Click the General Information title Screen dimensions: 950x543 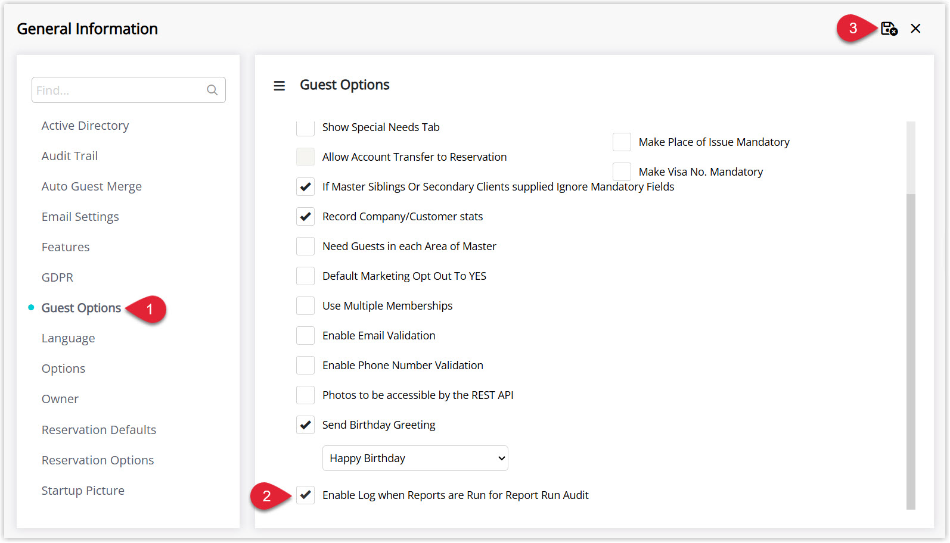tap(87, 29)
